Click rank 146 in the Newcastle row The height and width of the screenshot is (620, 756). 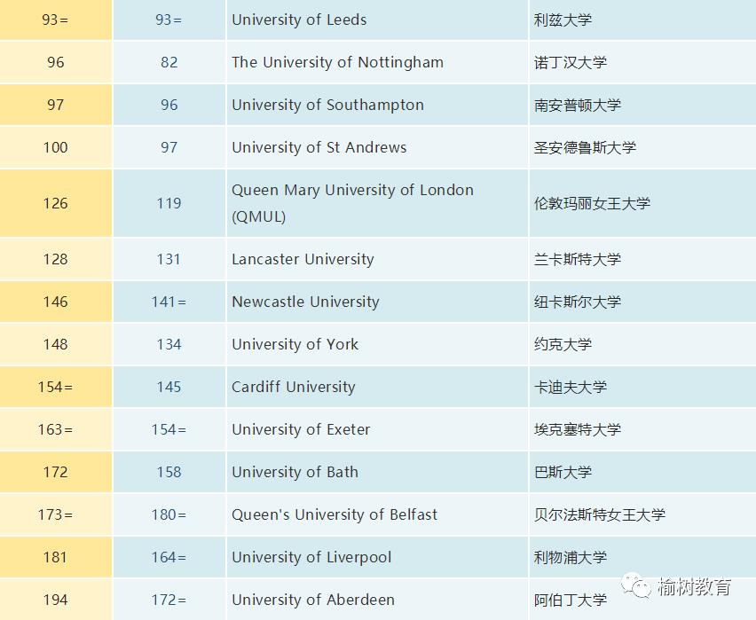tap(55, 302)
